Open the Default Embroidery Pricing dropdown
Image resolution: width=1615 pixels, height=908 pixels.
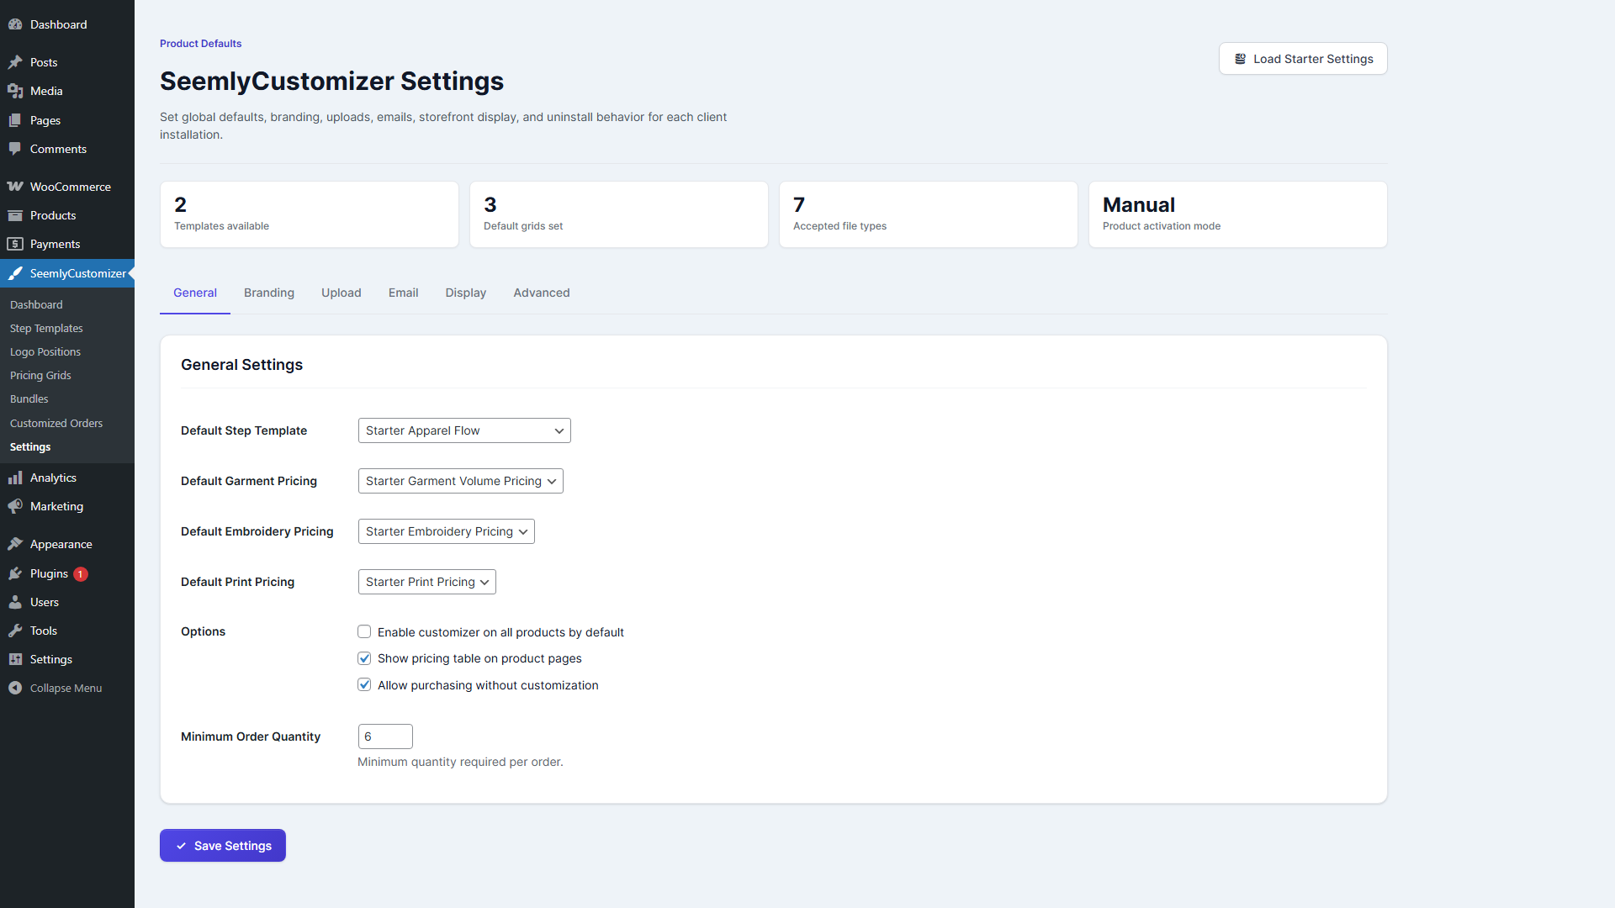tap(447, 531)
